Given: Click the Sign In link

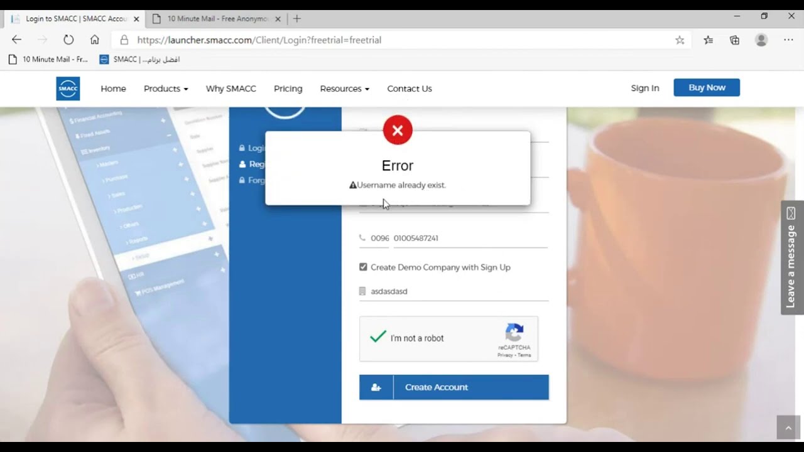Looking at the screenshot, I should (645, 88).
